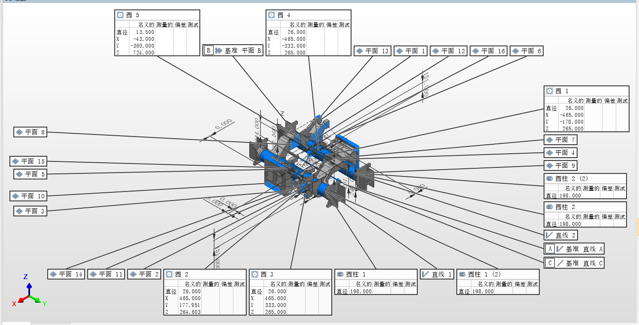Click the plane icon beside 平面 13

pos(360,51)
